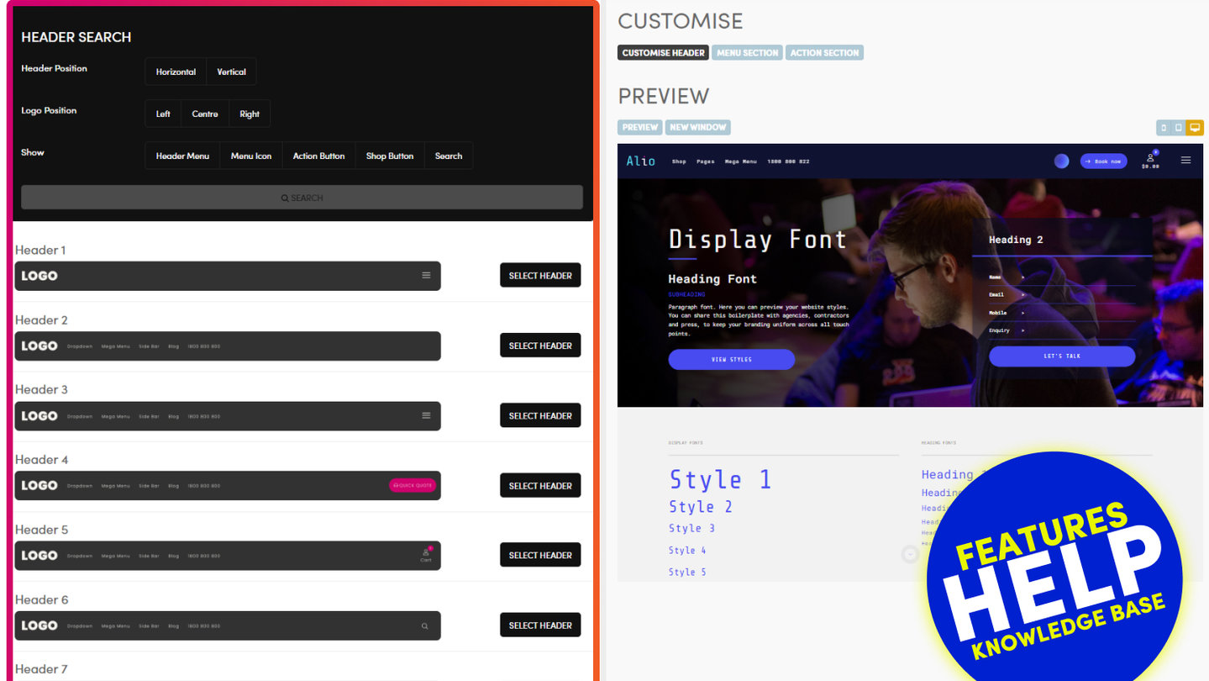This screenshot has width=1209, height=681.
Task: Toggle the Vertical header position option
Action: click(x=231, y=72)
